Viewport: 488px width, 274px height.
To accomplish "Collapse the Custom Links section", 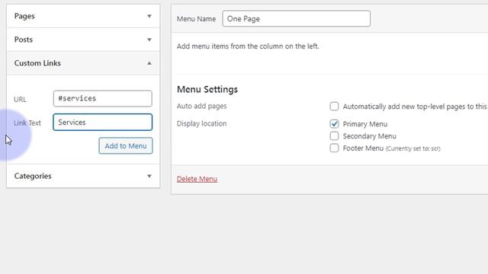I will click(x=83, y=63).
